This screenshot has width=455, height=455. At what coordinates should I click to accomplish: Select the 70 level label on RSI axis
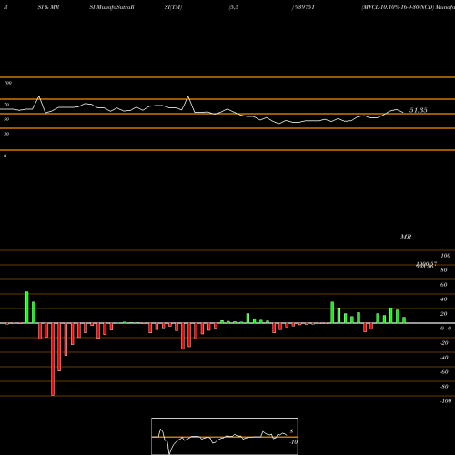click(6, 105)
